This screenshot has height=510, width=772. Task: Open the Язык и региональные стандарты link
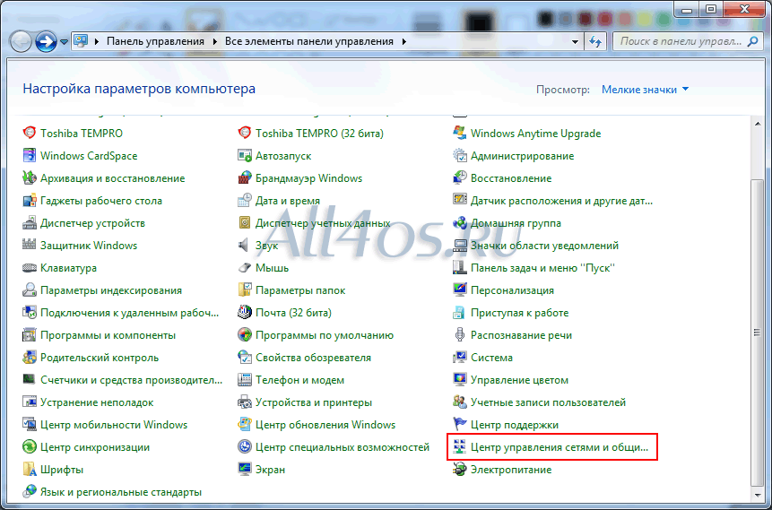121,492
